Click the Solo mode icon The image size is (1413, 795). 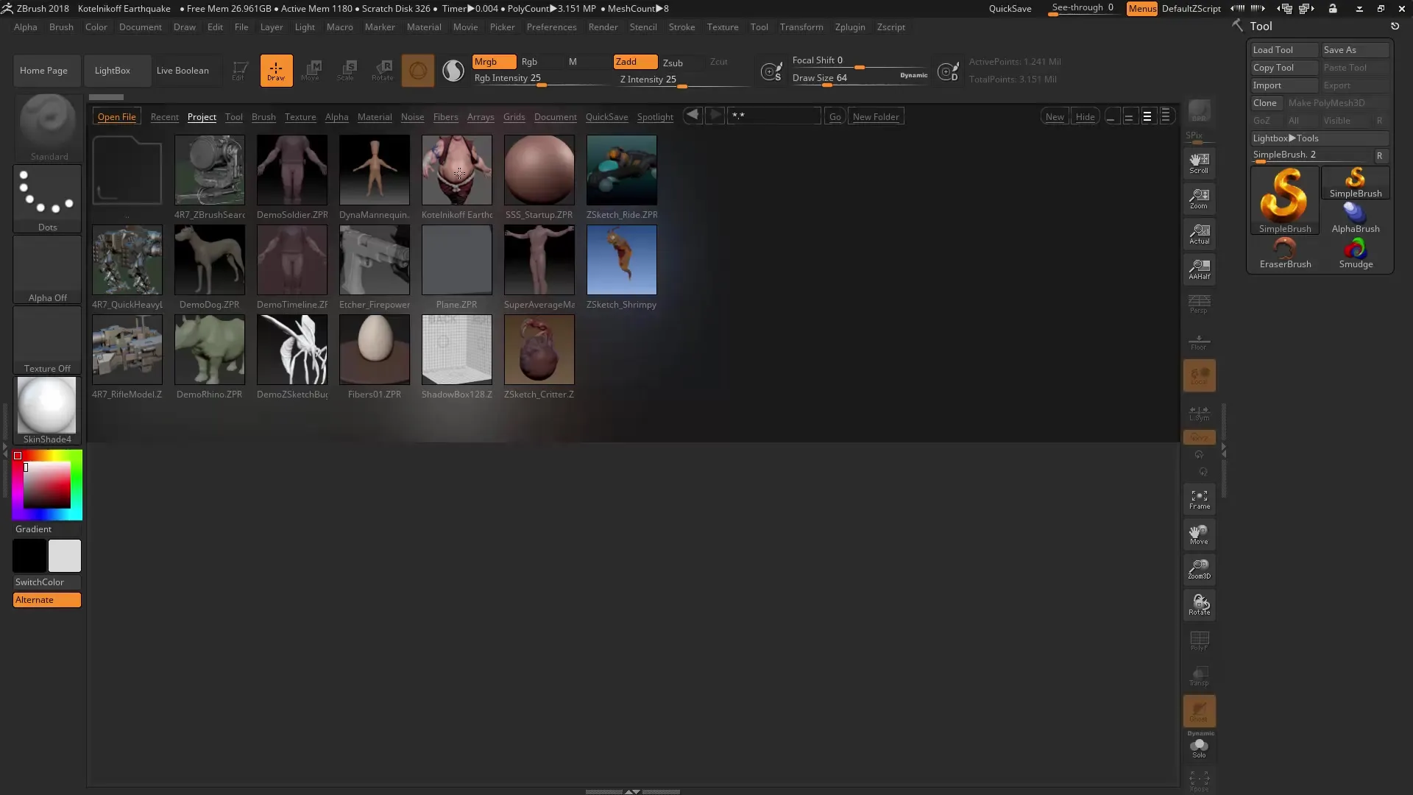point(1199,749)
